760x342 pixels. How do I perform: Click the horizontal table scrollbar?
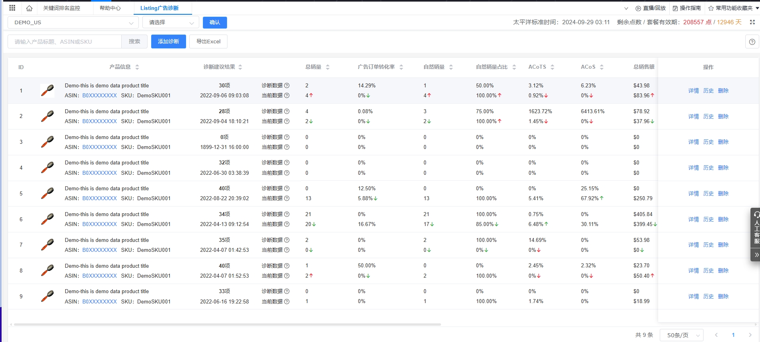click(x=227, y=325)
